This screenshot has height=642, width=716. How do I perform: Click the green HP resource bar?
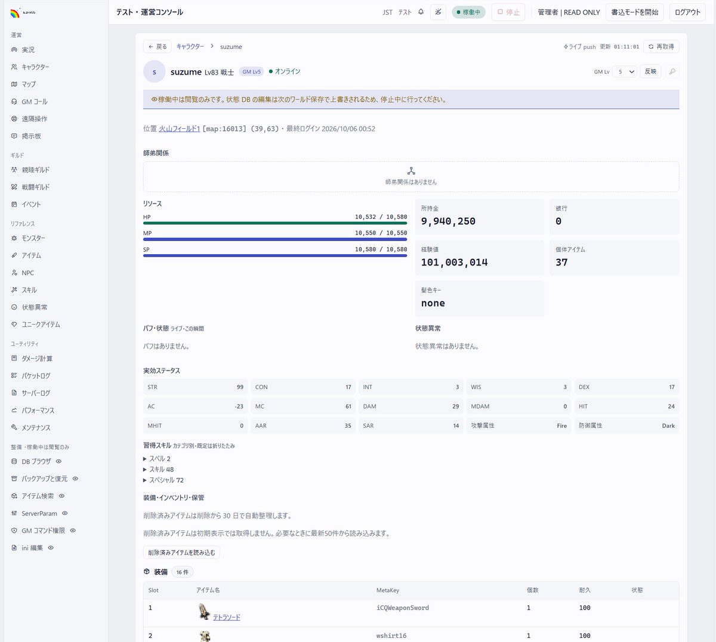click(x=275, y=223)
